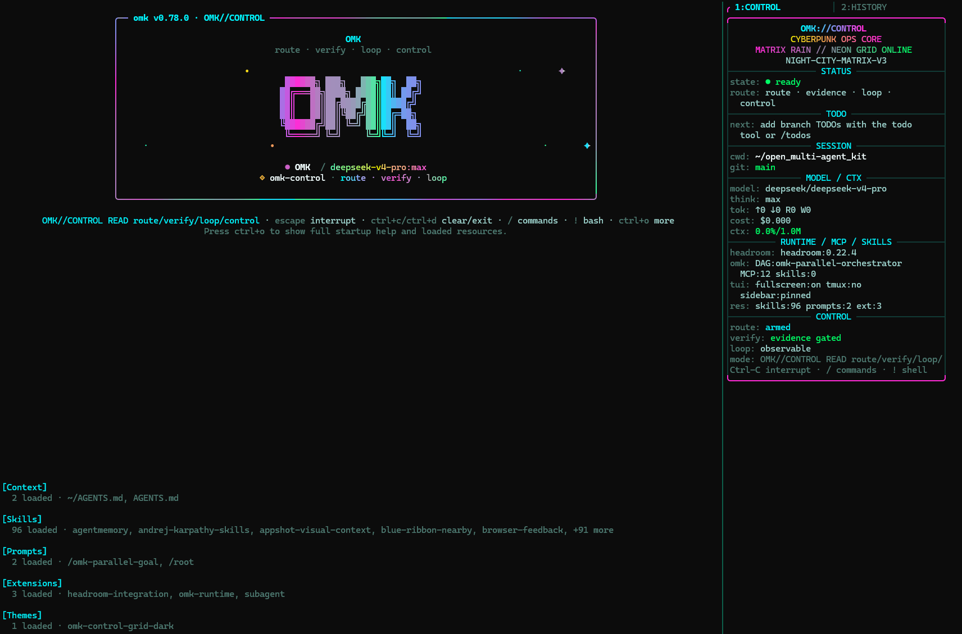Click route 'armed' value
Image resolution: width=962 pixels, height=634 pixels.
pyautogui.click(x=778, y=327)
